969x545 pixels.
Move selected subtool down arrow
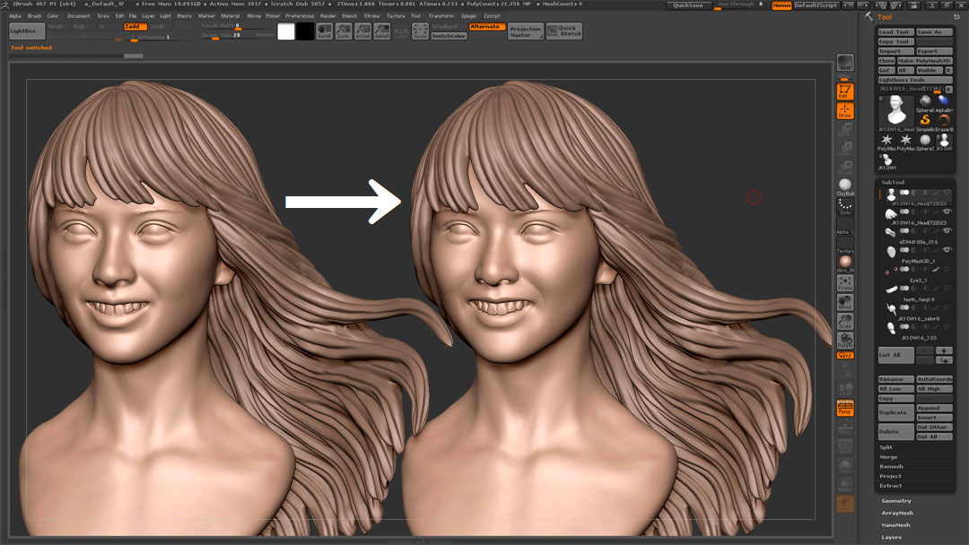click(944, 350)
